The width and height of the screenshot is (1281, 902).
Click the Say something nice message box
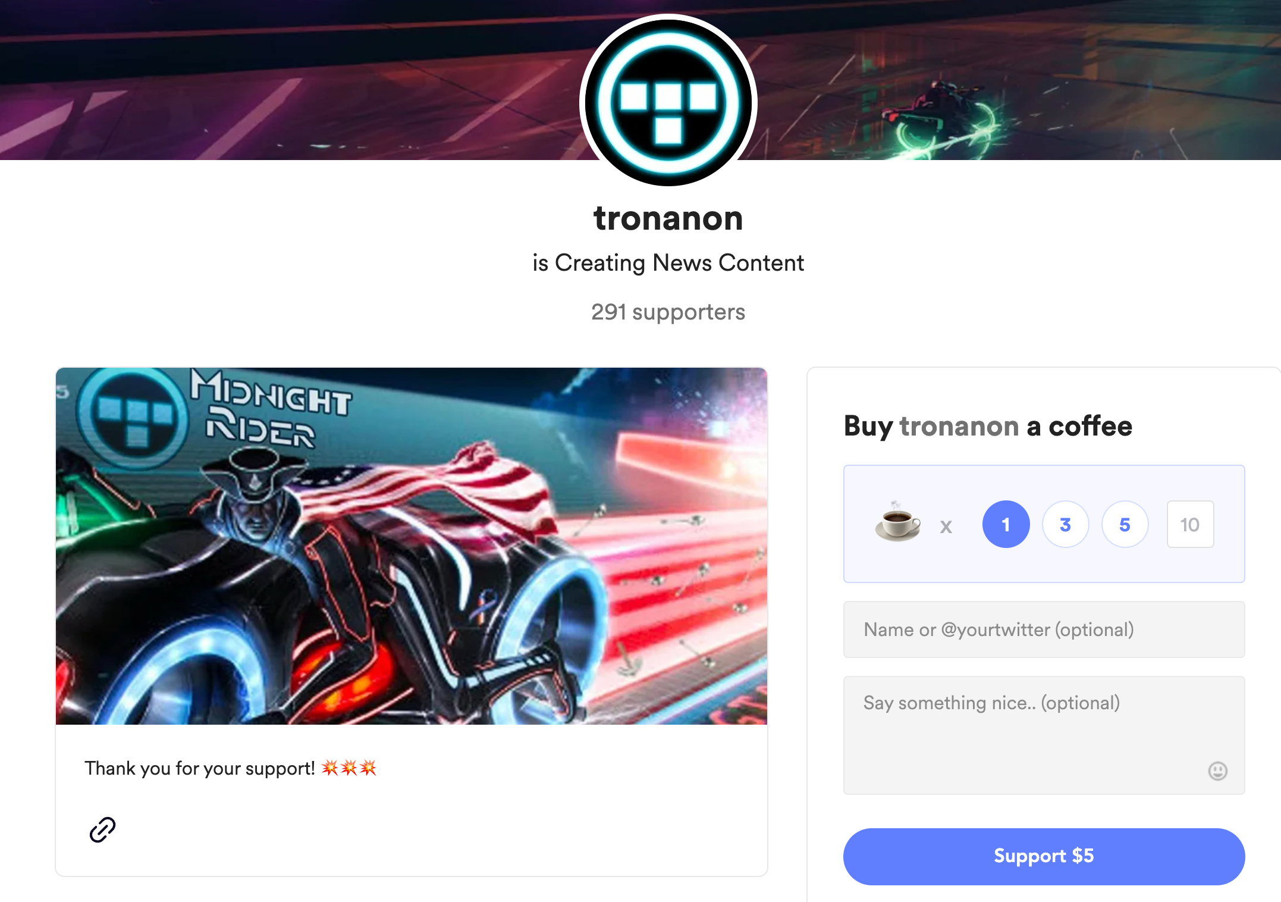click(1044, 735)
